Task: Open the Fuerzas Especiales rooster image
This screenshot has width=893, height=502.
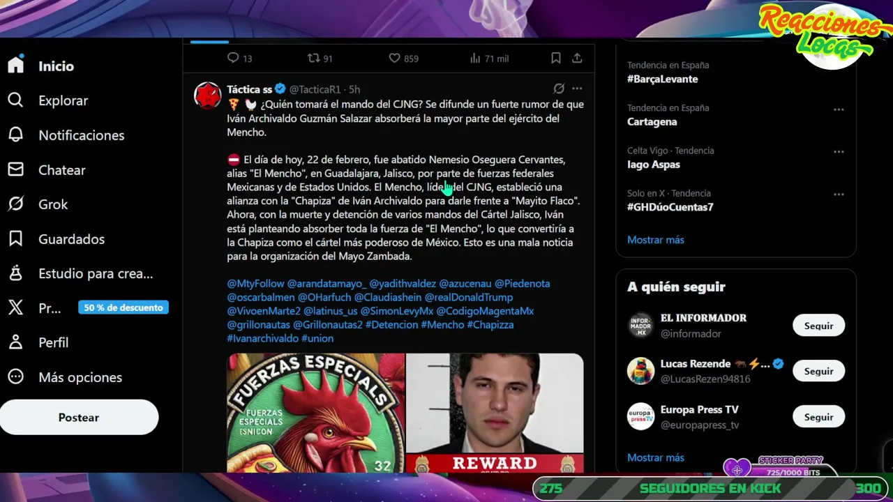Action: [x=315, y=413]
